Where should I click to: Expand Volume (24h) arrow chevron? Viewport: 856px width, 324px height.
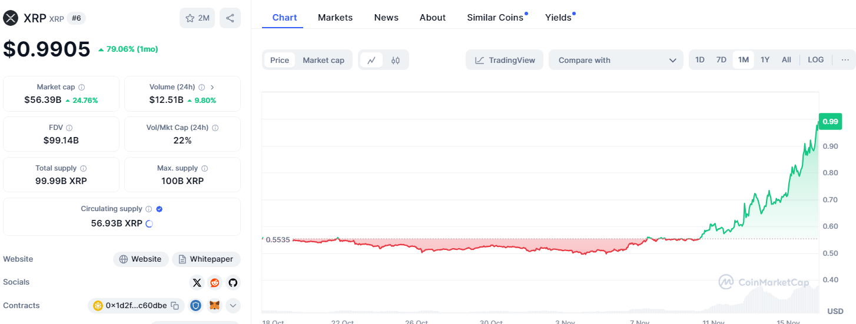click(213, 87)
